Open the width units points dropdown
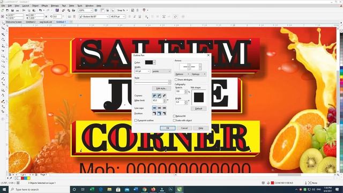The image size is (343, 193). [x=161, y=71]
